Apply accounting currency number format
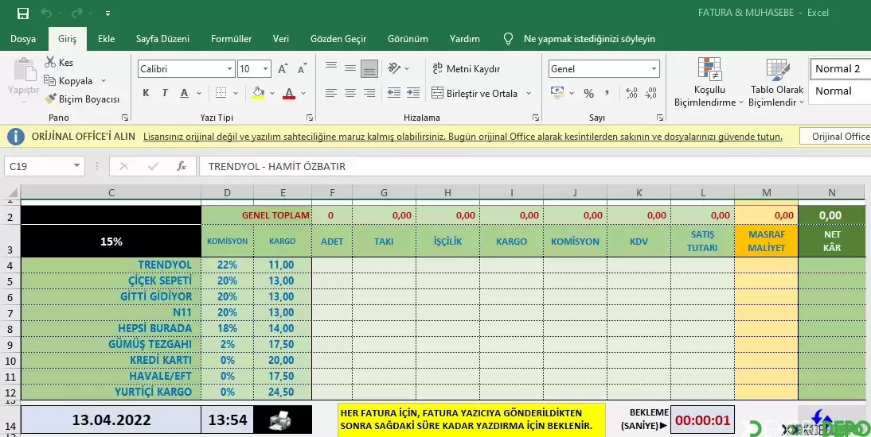 [x=557, y=93]
